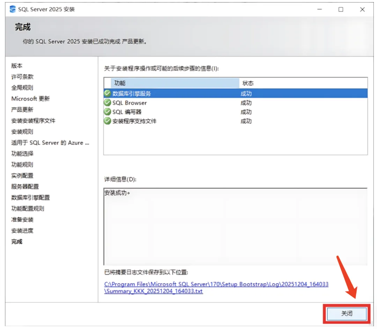Click 成功 status of SQL 编写器
The width and height of the screenshot is (377, 329).
[246, 112]
